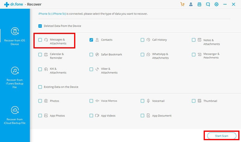Check the Viber & Attachments checkbox
Screen dimensions: 241x142
(x=91, y=69)
